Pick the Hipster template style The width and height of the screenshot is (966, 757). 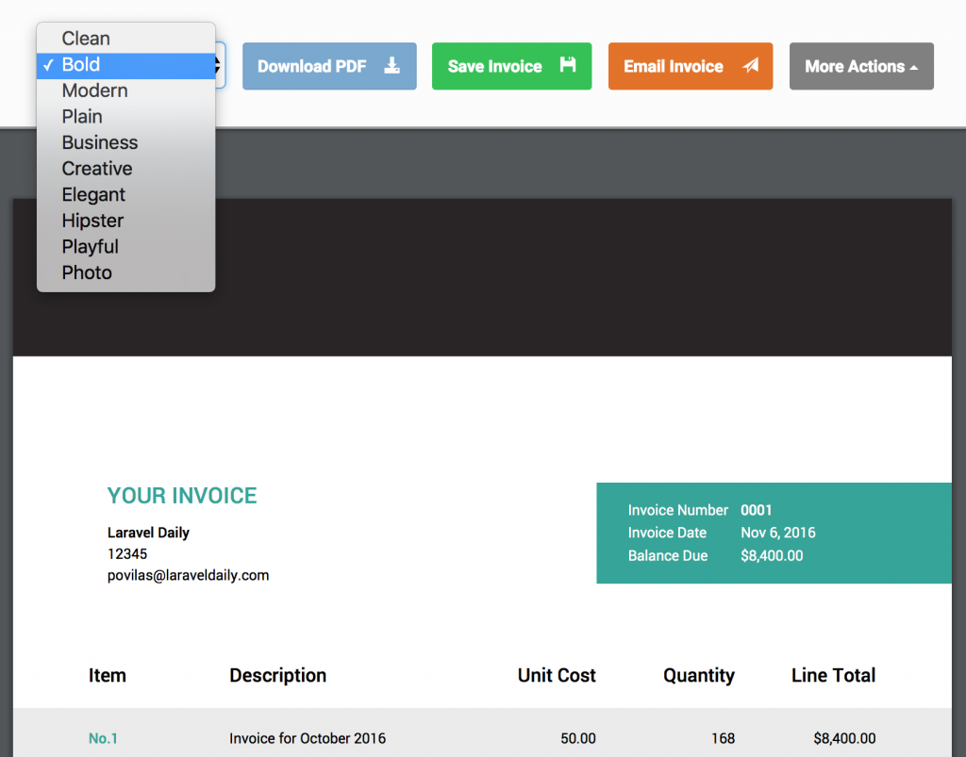92,221
